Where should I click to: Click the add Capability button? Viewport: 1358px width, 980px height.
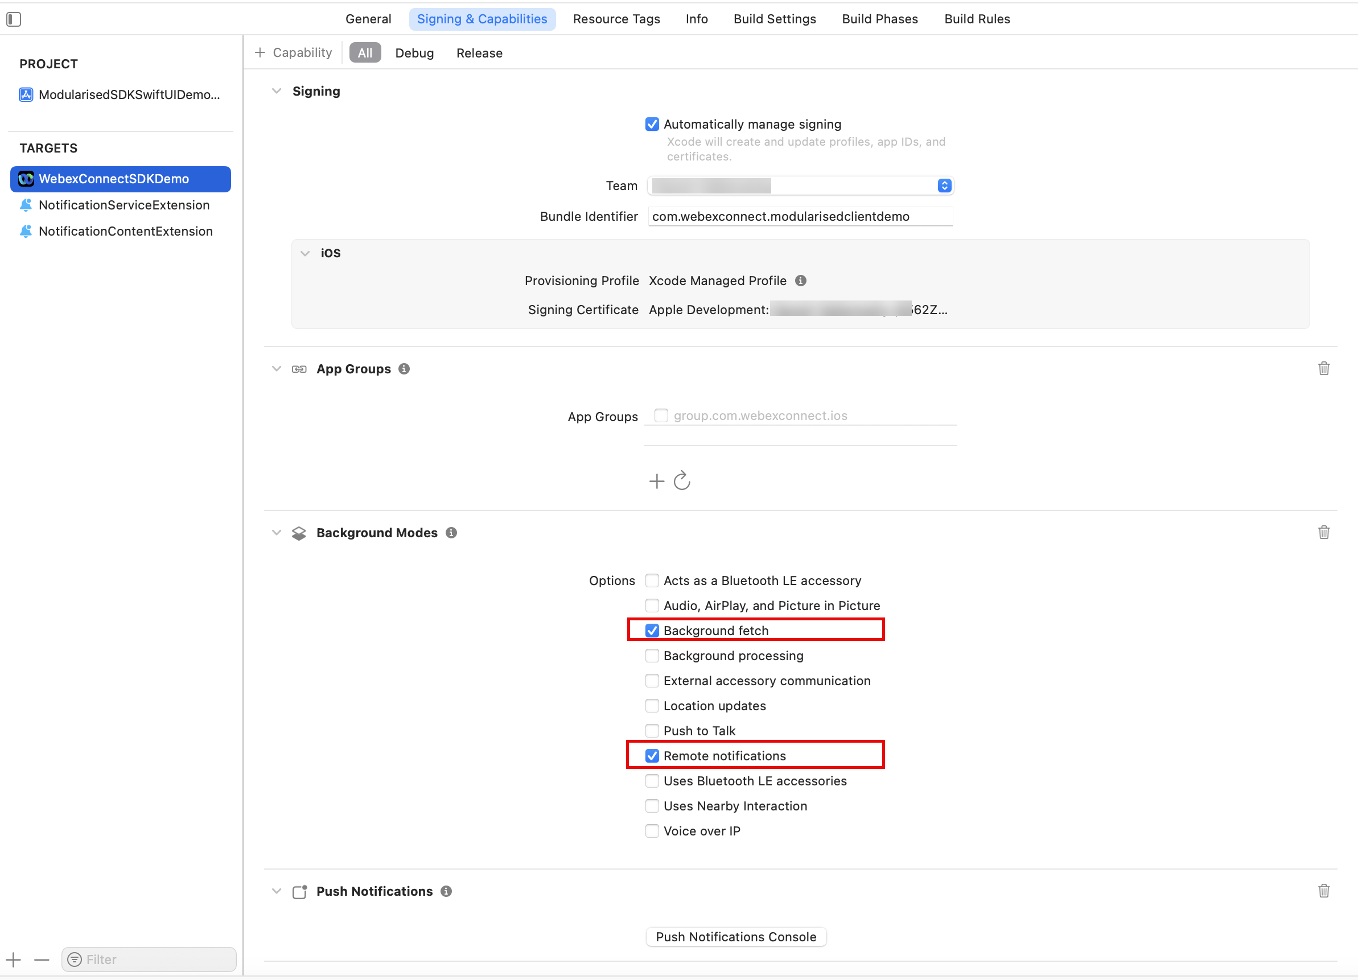293,53
